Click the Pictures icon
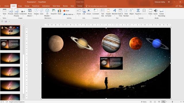The image size is (184, 103). coord(11,12)
